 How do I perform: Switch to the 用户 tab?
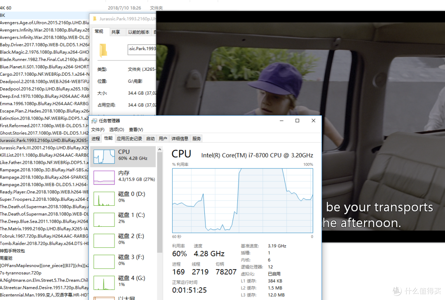163,139
